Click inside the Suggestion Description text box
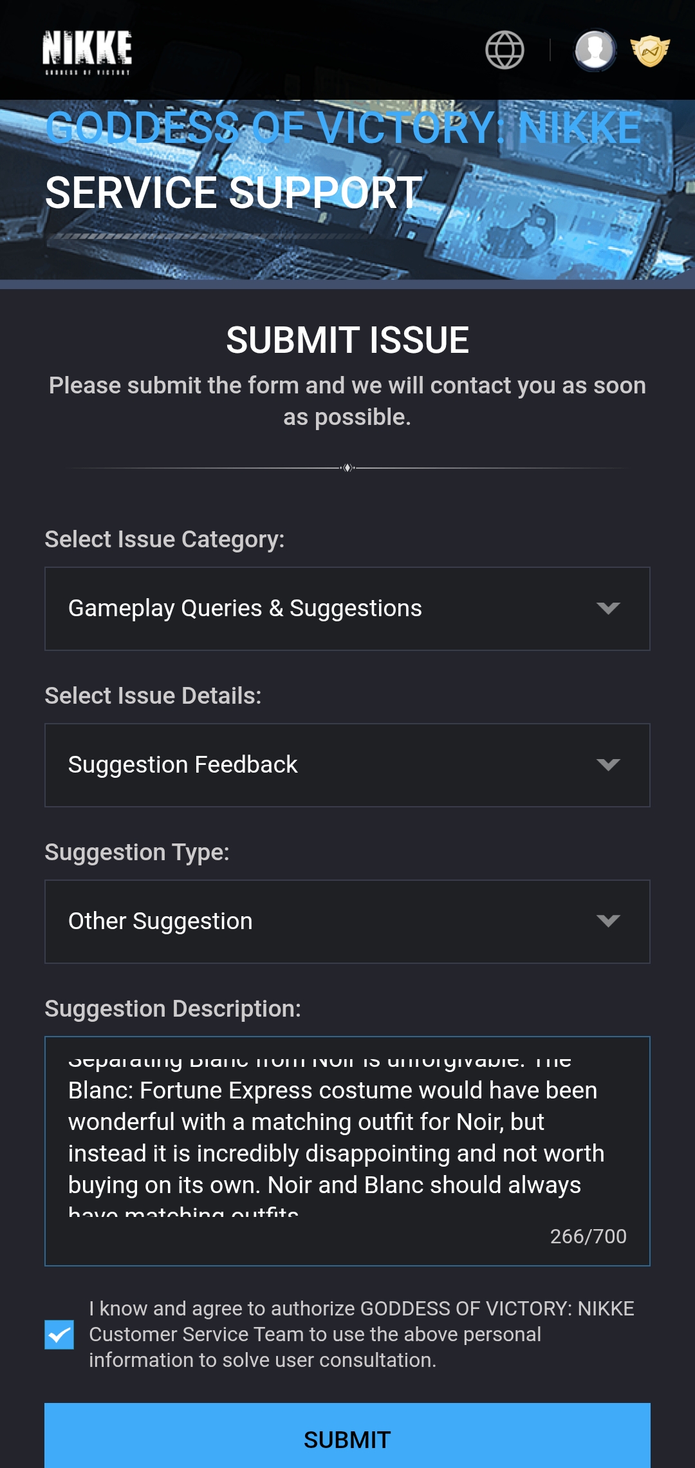 pyautogui.click(x=335, y=1136)
